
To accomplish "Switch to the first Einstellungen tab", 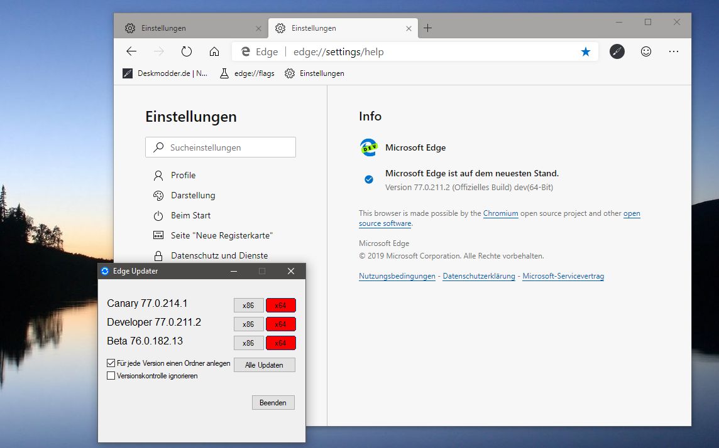I will click(x=191, y=28).
